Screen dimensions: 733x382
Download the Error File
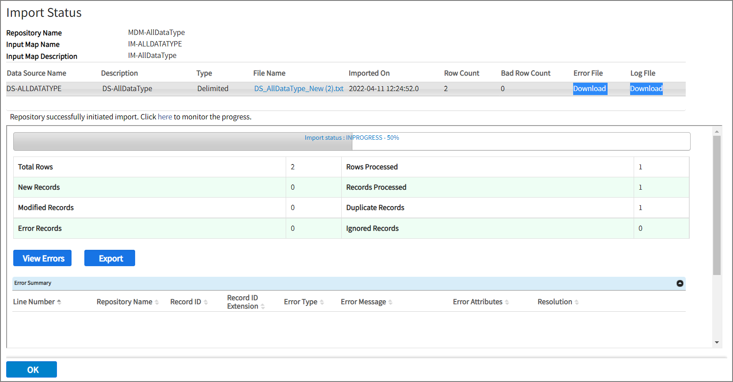tap(589, 89)
